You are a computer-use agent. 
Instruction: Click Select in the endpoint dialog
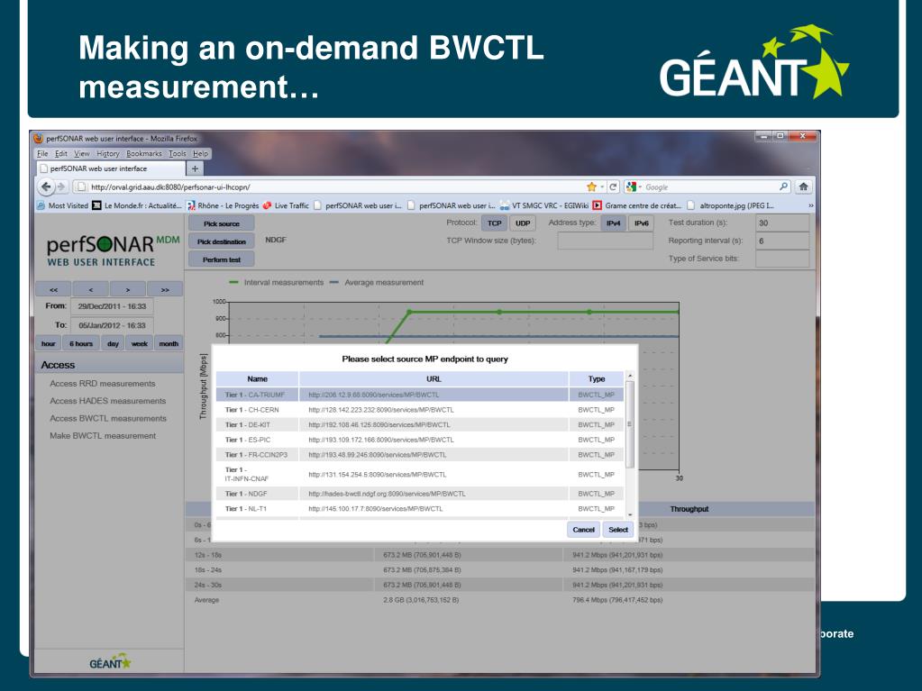click(618, 530)
